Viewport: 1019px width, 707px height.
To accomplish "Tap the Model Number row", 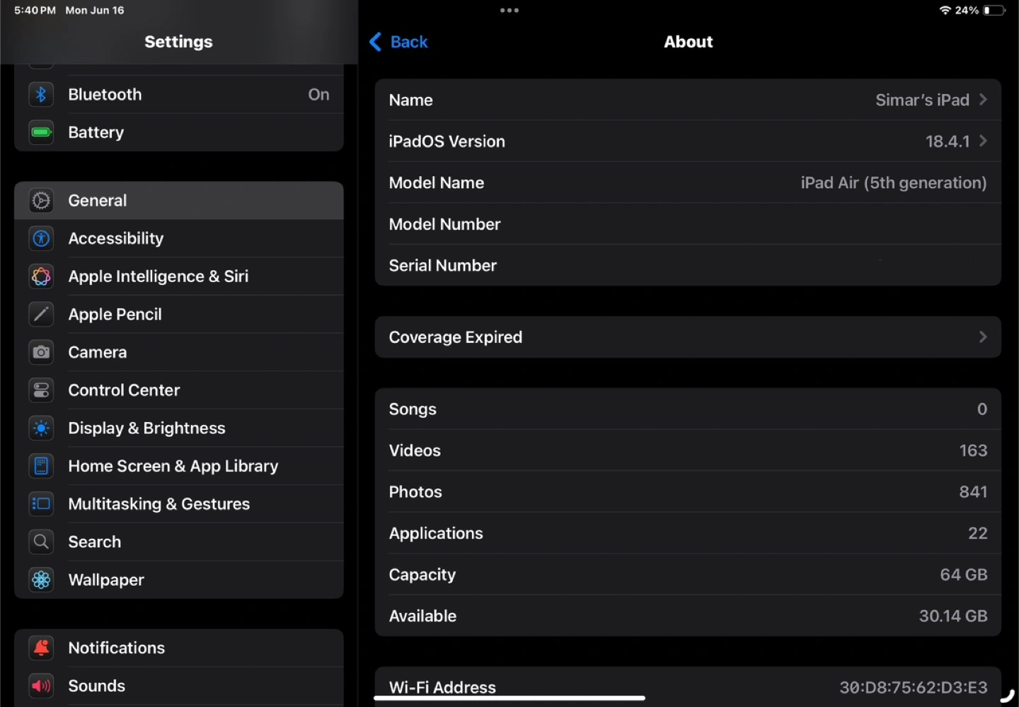I will [x=688, y=224].
